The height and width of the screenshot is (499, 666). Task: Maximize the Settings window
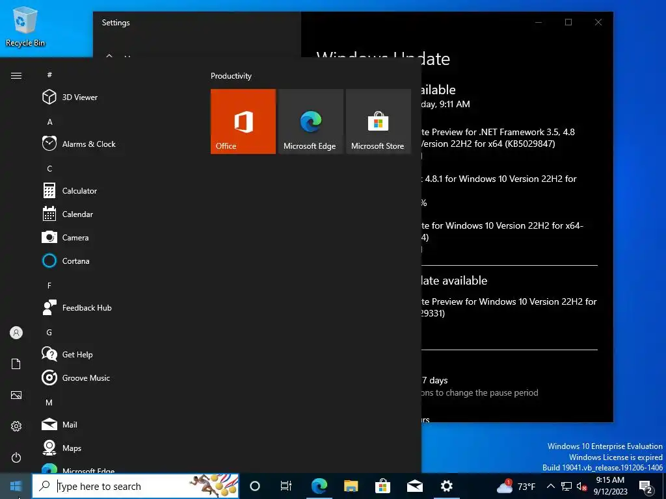pos(568,22)
